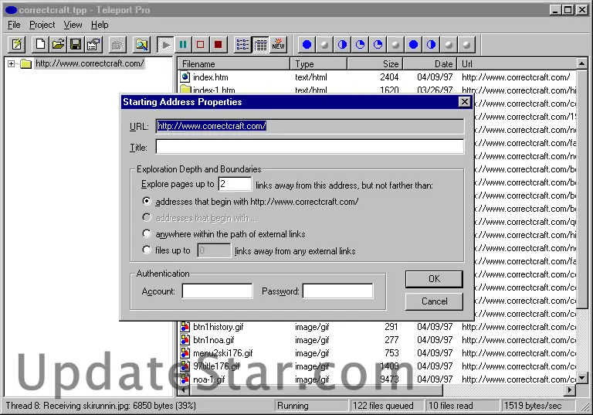Click the Project Properties toolbar icon
The height and width of the screenshot is (415, 593).
tap(93, 44)
